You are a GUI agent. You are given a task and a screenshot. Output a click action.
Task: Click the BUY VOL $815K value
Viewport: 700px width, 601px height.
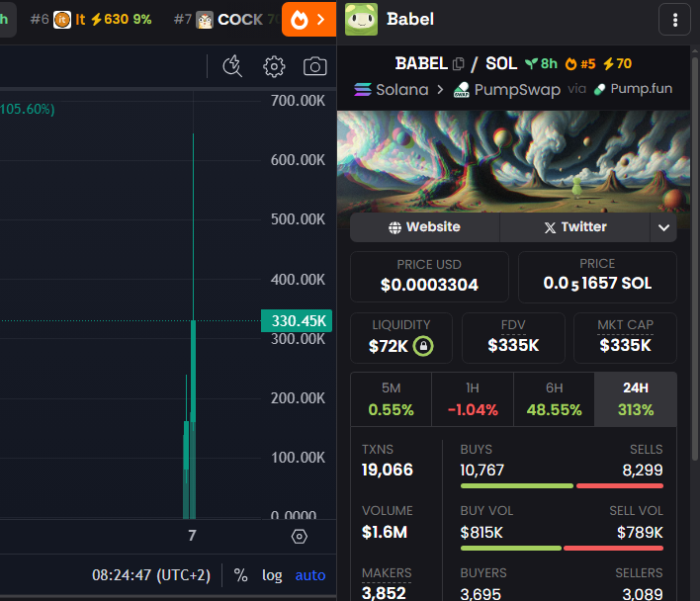tap(481, 533)
